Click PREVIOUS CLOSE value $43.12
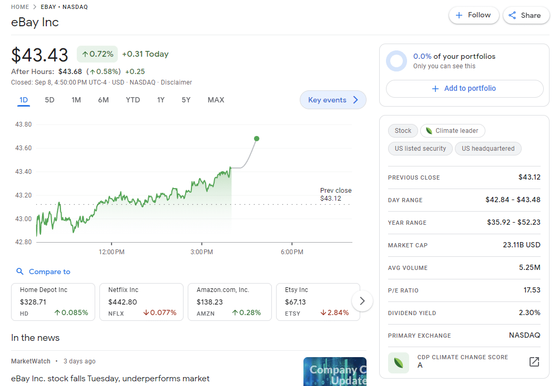The width and height of the screenshot is (559, 386). click(x=530, y=177)
